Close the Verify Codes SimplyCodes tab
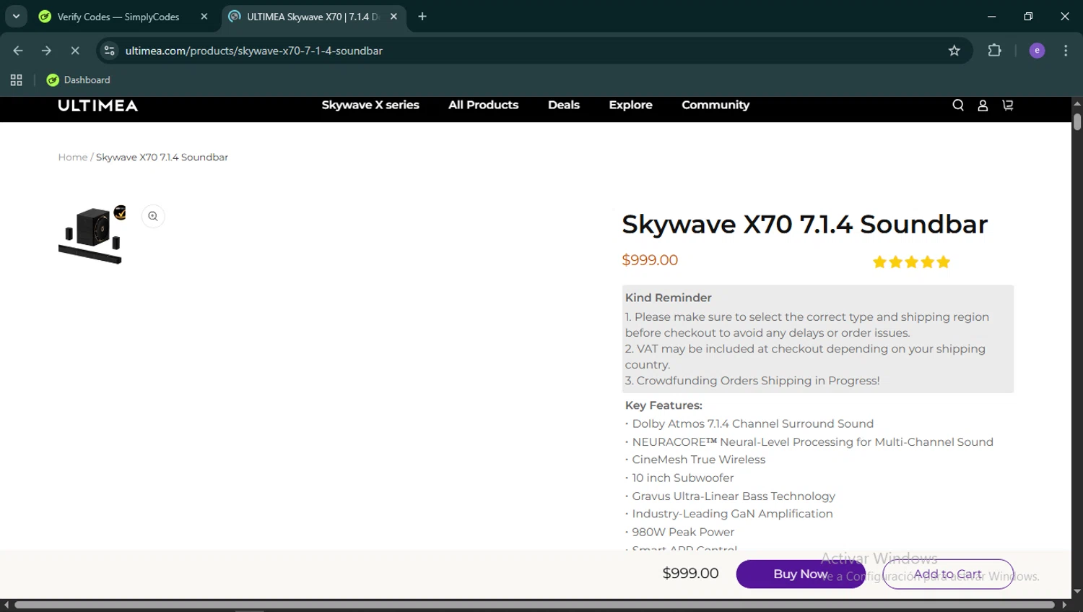Screen dimensions: 1083x612 pos(204,17)
